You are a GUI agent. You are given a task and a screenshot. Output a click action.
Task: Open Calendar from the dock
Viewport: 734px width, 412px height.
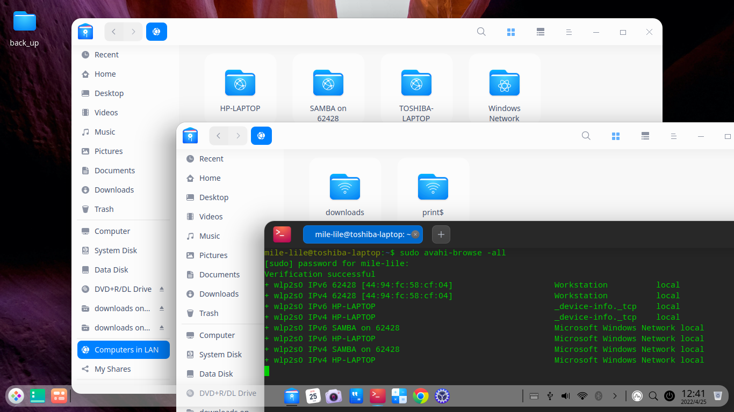tap(313, 396)
